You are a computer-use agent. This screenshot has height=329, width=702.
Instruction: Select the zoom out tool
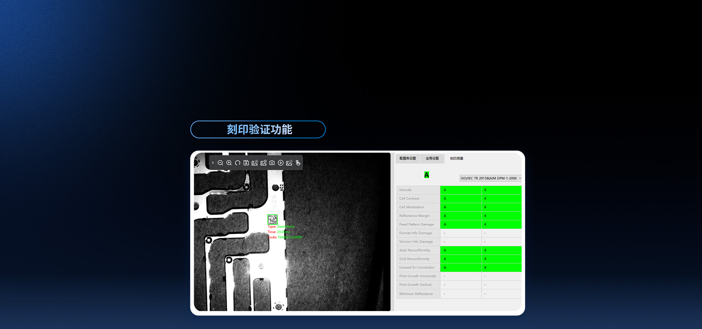click(x=220, y=163)
